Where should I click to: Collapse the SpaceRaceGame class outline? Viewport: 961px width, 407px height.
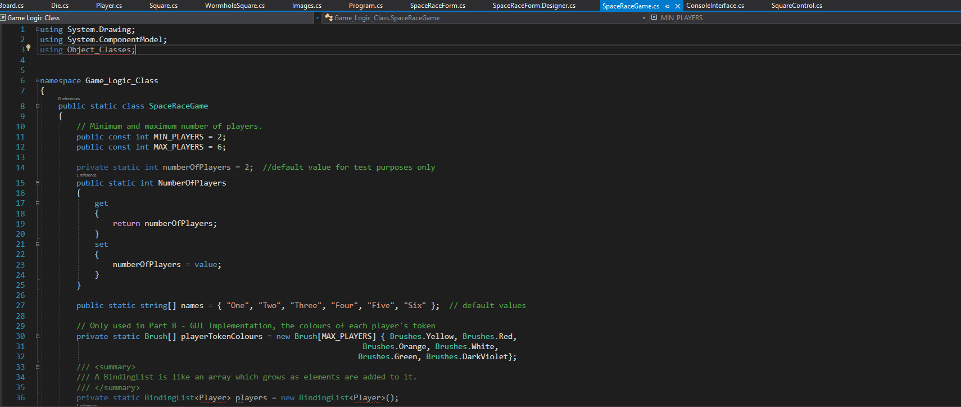pyautogui.click(x=38, y=106)
